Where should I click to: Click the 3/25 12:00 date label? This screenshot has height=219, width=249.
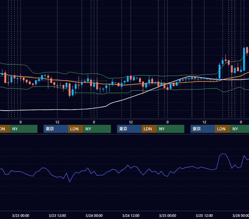point(204,215)
